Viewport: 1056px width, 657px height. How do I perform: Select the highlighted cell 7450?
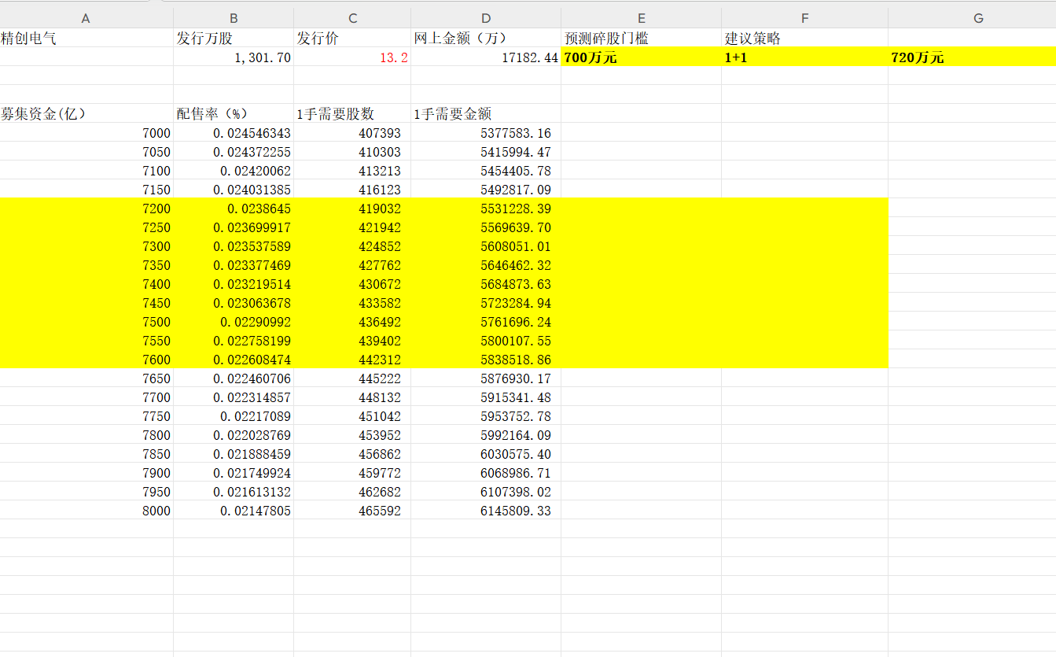coord(86,302)
